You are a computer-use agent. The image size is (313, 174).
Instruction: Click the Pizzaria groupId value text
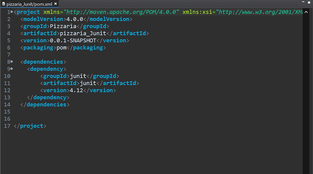(x=63, y=26)
